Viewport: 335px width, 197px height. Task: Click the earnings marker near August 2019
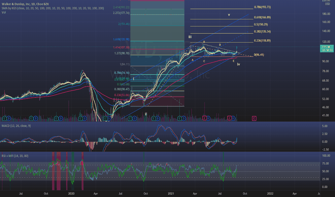click(31, 119)
